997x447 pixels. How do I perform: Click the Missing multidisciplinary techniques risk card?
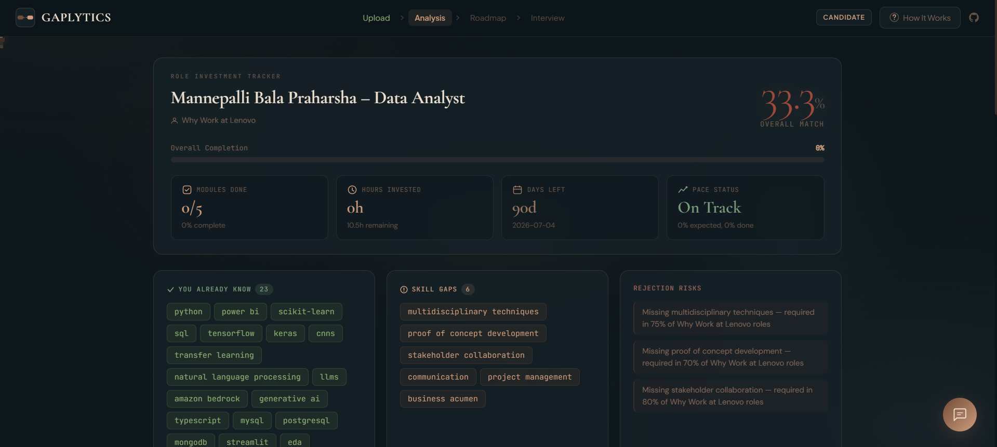pos(730,318)
